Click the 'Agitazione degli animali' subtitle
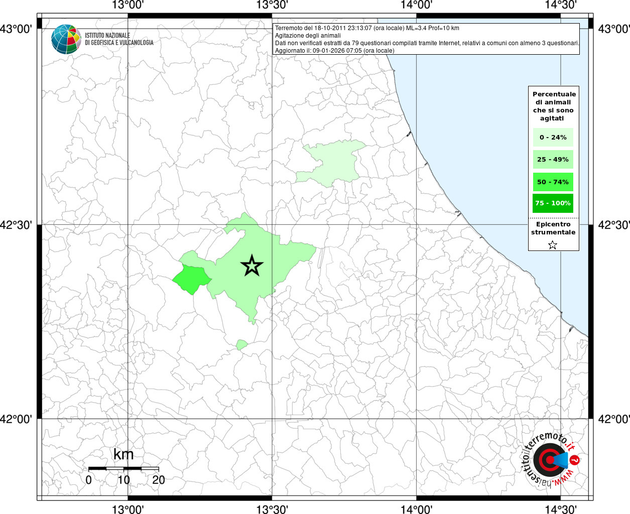630x514 pixels. pyautogui.click(x=308, y=36)
